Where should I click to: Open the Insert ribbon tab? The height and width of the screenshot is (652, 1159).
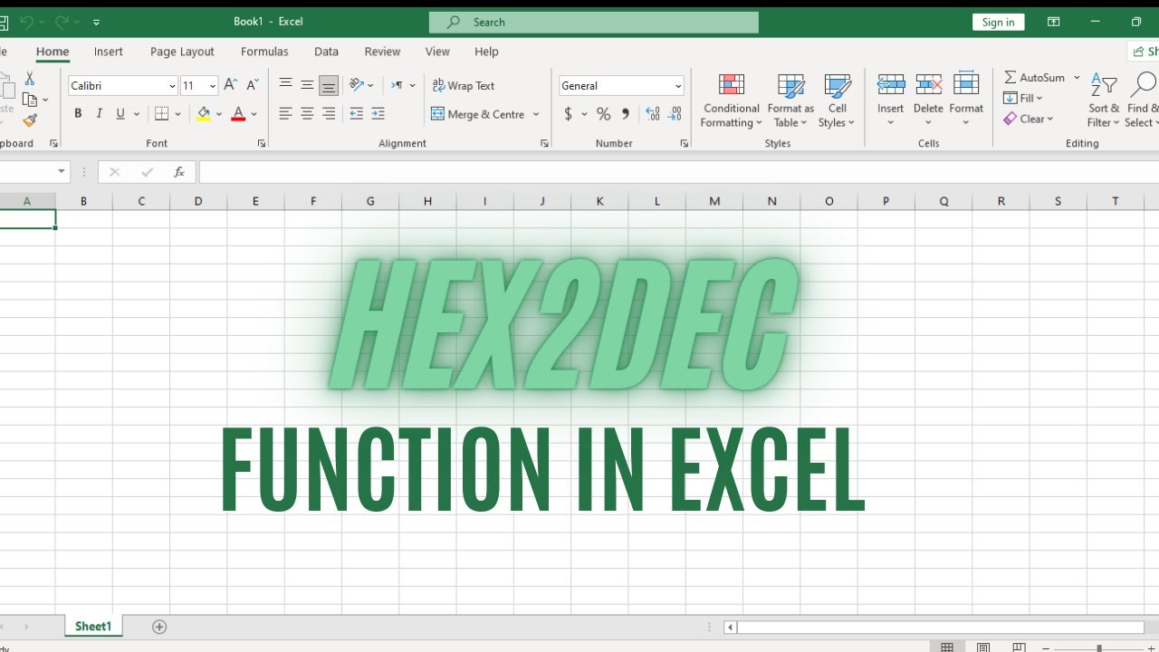109,52
